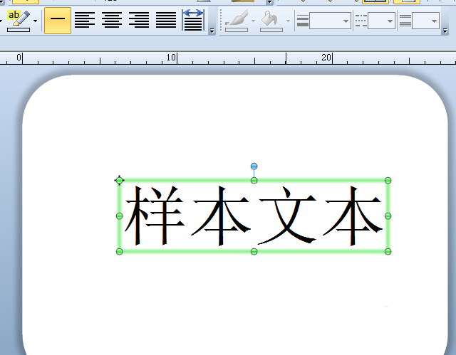Open the compound line style combo box
The height and width of the screenshot is (355, 456).
point(425,21)
